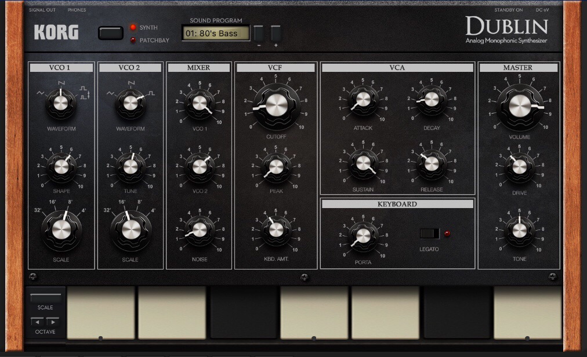Screen dimensions: 587x357
Task: Click the VCO 1 triangle waveform icon
Action: 41,92
